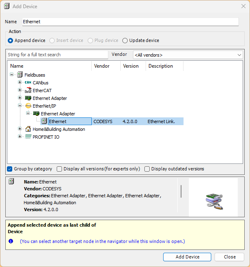The width and height of the screenshot is (250, 267).
Task: Sort by the Description column header
Action: pos(165,66)
